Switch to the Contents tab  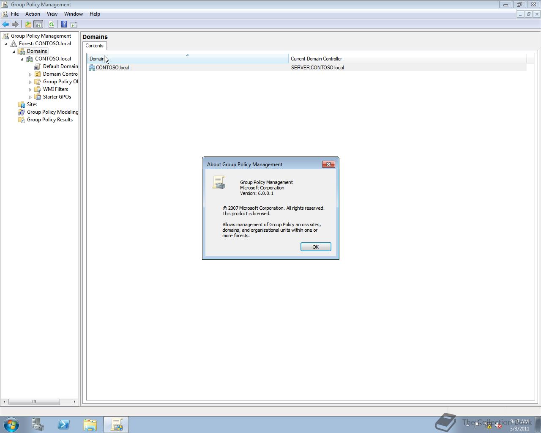94,46
